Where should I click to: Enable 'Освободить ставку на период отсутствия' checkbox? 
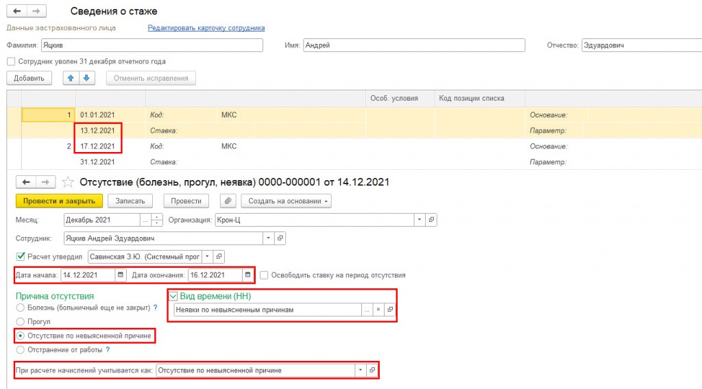pyautogui.click(x=265, y=275)
